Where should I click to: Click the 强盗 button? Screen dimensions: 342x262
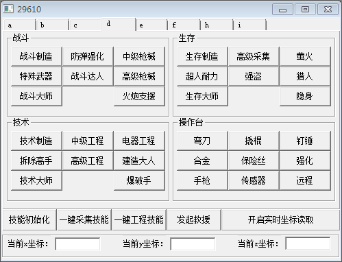click(254, 76)
